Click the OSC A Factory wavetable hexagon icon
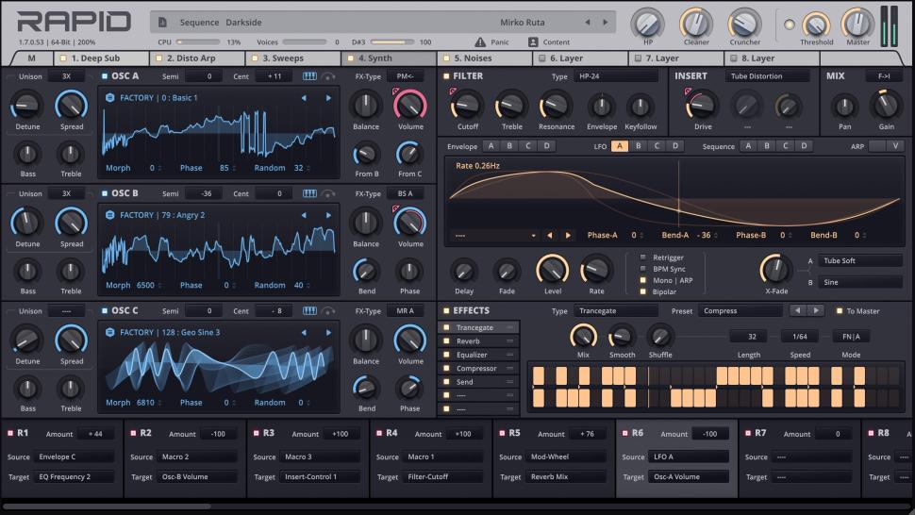 pyautogui.click(x=110, y=97)
